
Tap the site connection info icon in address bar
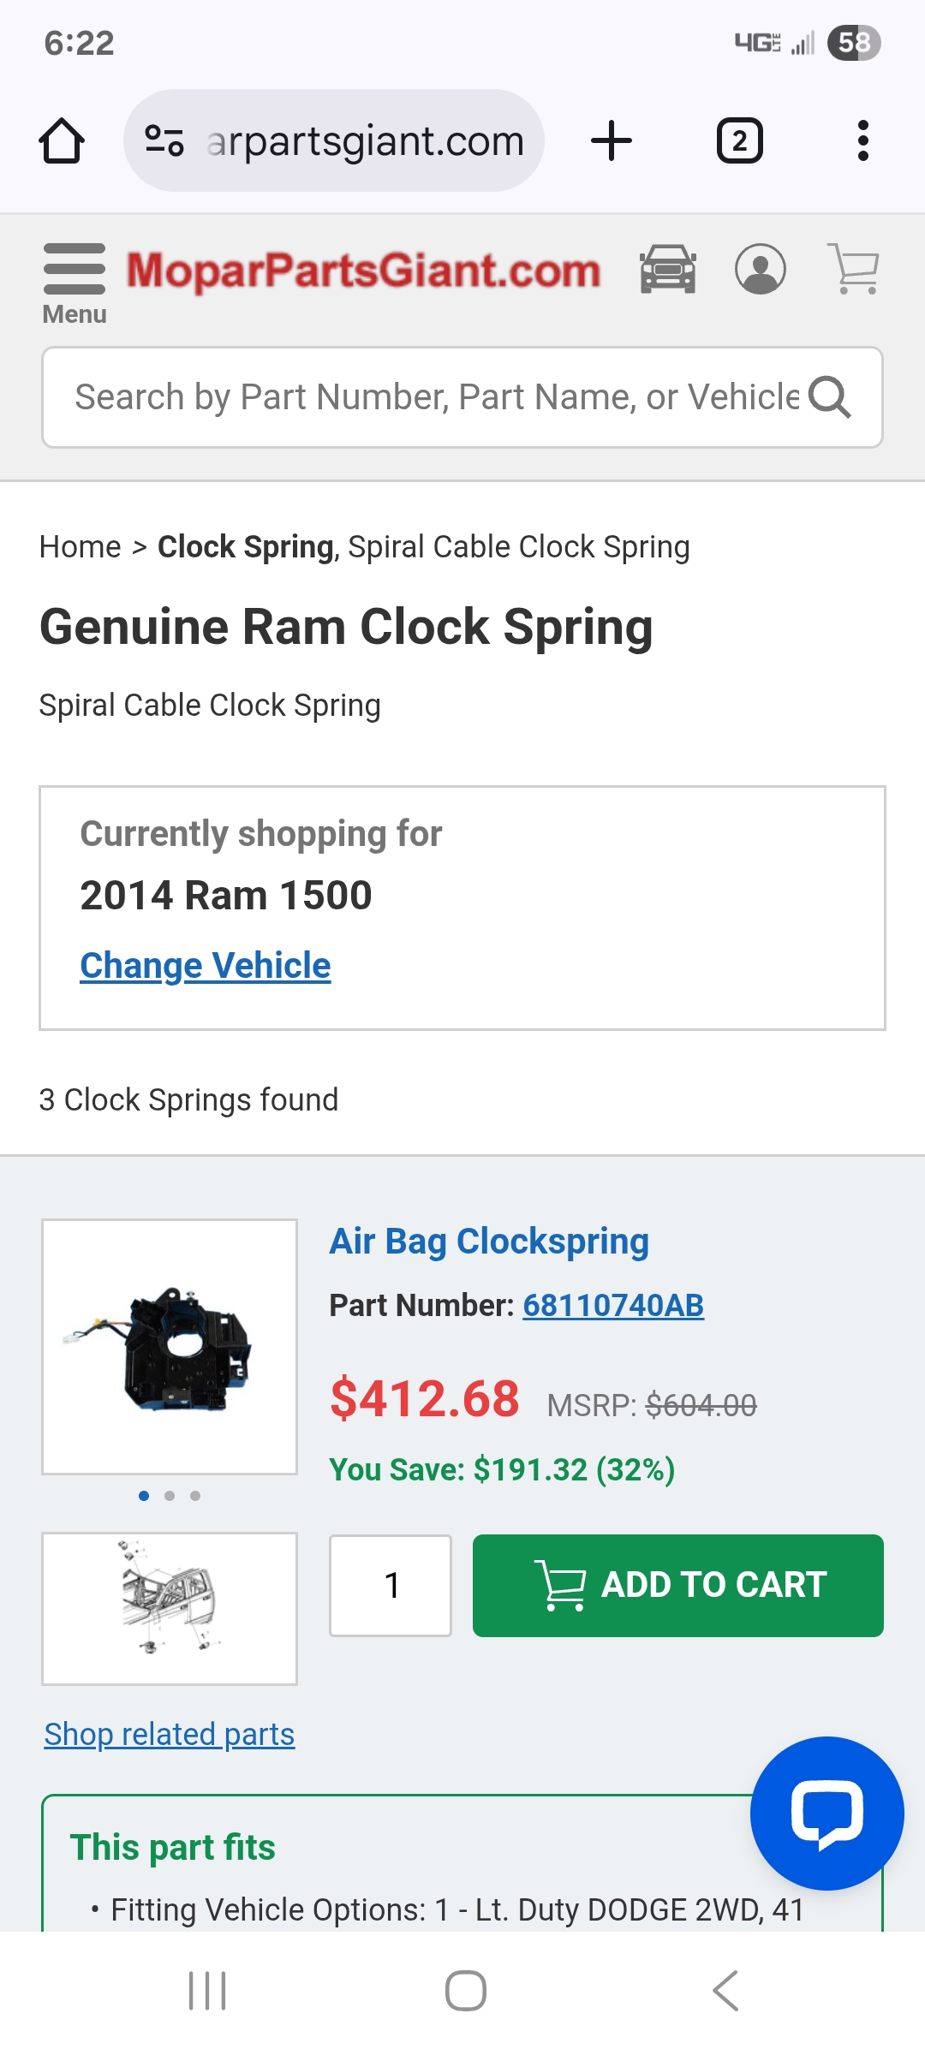(x=164, y=140)
